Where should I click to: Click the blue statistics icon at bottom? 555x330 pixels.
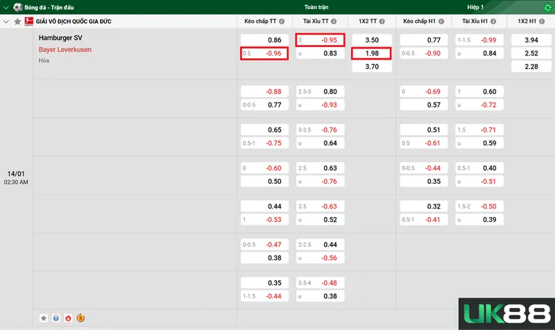56,318
